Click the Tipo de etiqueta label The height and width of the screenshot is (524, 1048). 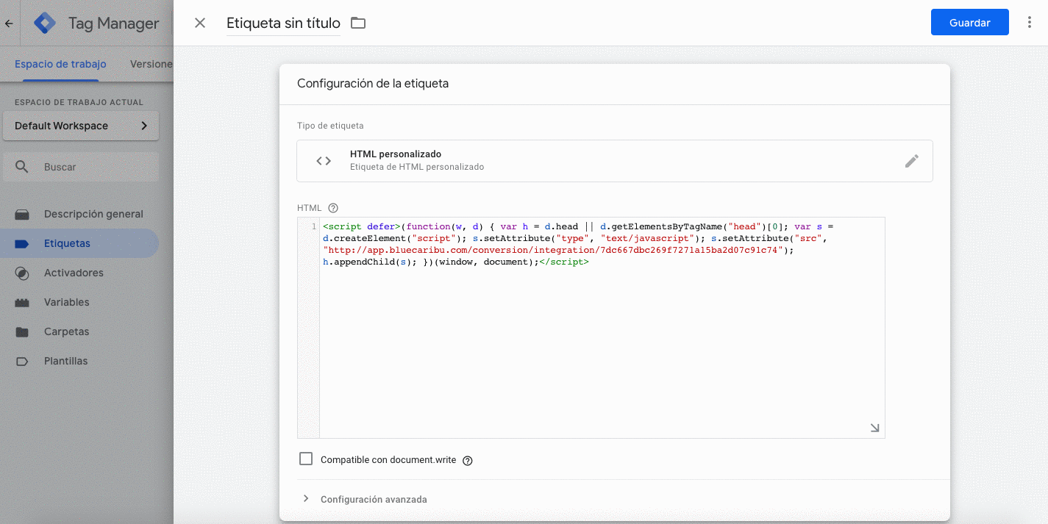pos(330,126)
